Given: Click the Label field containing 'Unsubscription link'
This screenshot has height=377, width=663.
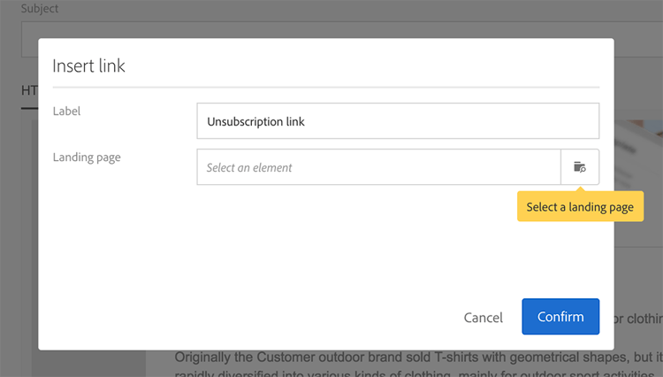Looking at the screenshot, I should coord(398,121).
